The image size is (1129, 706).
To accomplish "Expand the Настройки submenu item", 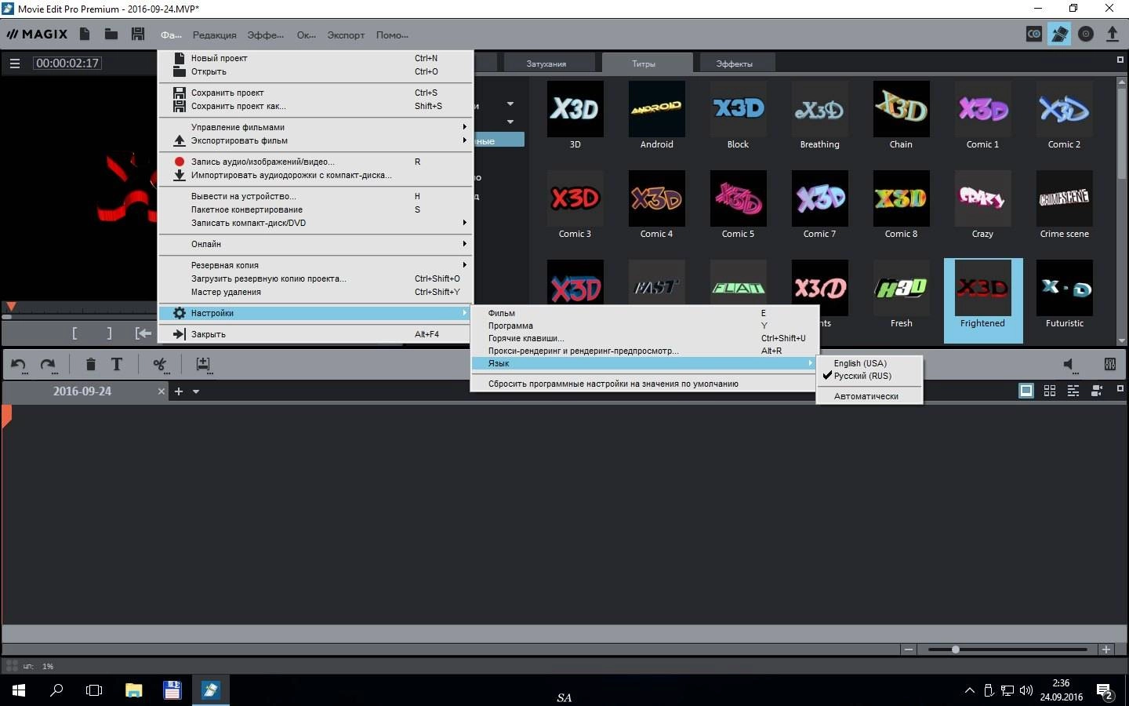I will point(315,313).
